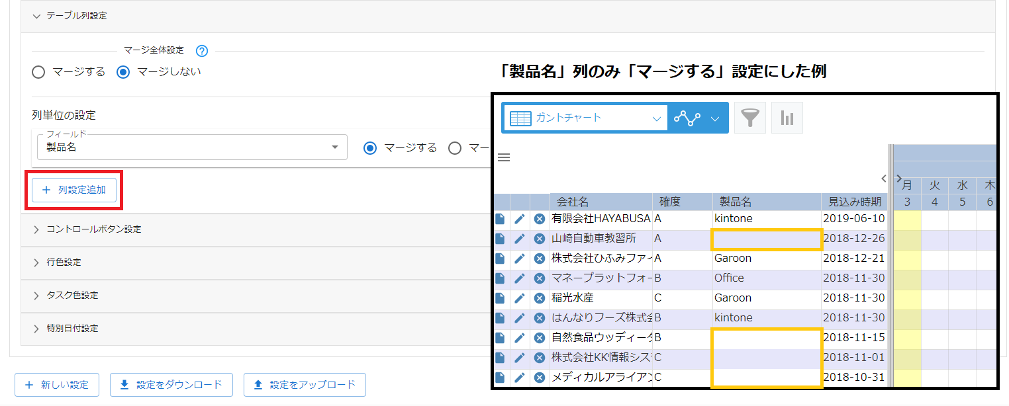Click the record detail icon for 有限会社HAYABUSA
Screen dimensions: 1009x406
click(x=500, y=218)
